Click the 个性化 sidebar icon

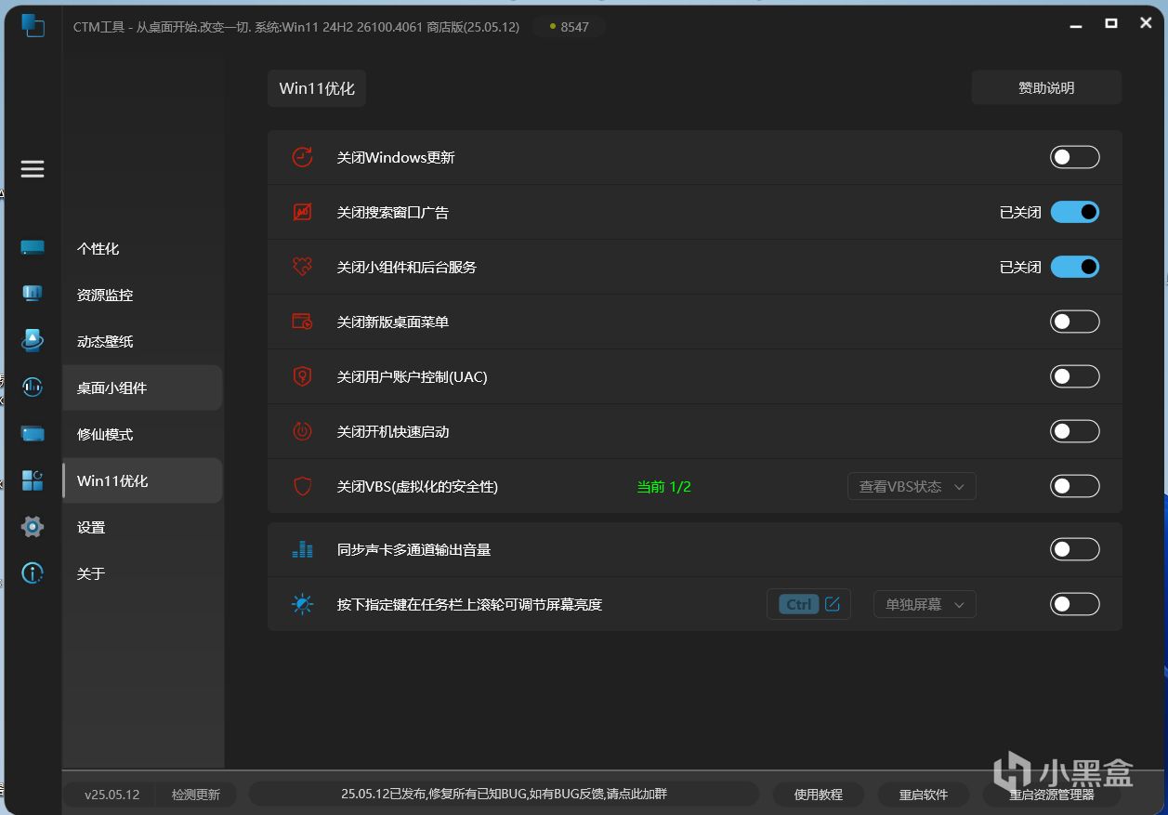click(33, 247)
